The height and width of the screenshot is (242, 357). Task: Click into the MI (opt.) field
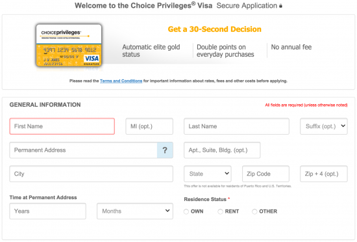(149, 126)
